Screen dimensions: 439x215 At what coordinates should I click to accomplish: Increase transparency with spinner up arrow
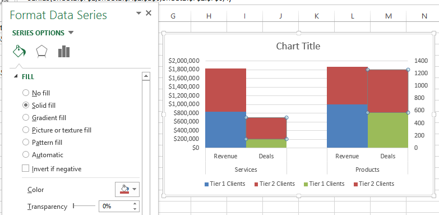[x=135, y=204]
